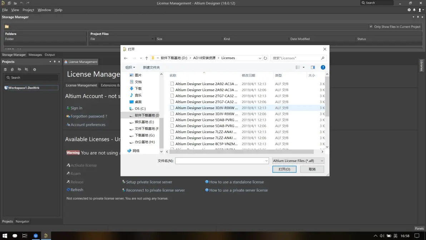Click the Undo arrow in the title bar
This screenshot has height=240, width=426.
click(22, 3)
